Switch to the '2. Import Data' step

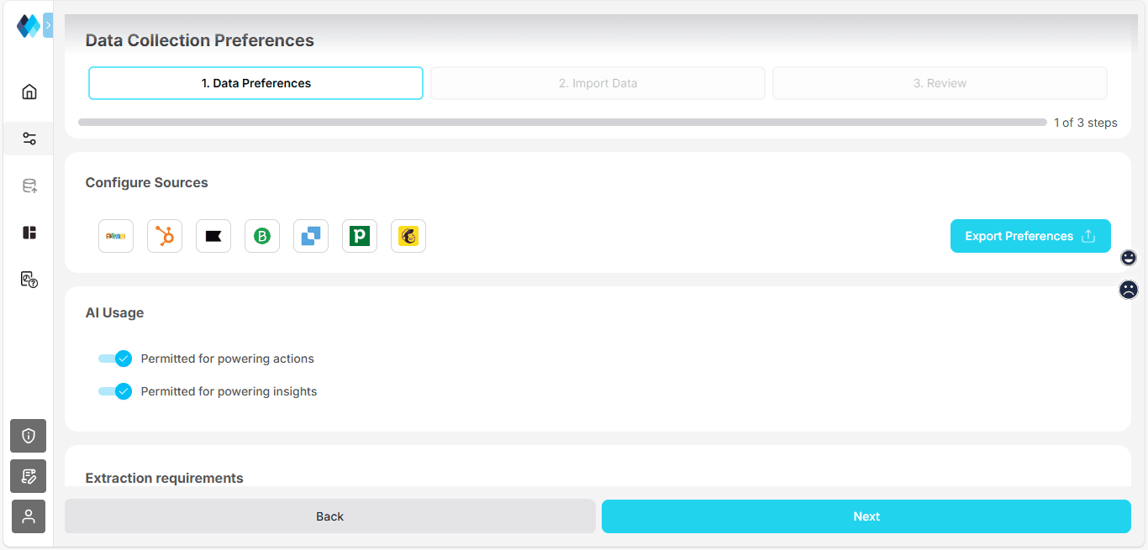point(598,82)
